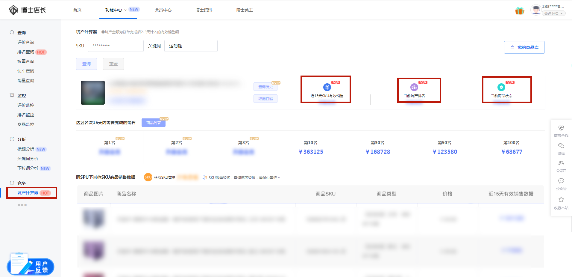572x277 pixels.
Task: Click 价格 column header
Action: point(447,194)
